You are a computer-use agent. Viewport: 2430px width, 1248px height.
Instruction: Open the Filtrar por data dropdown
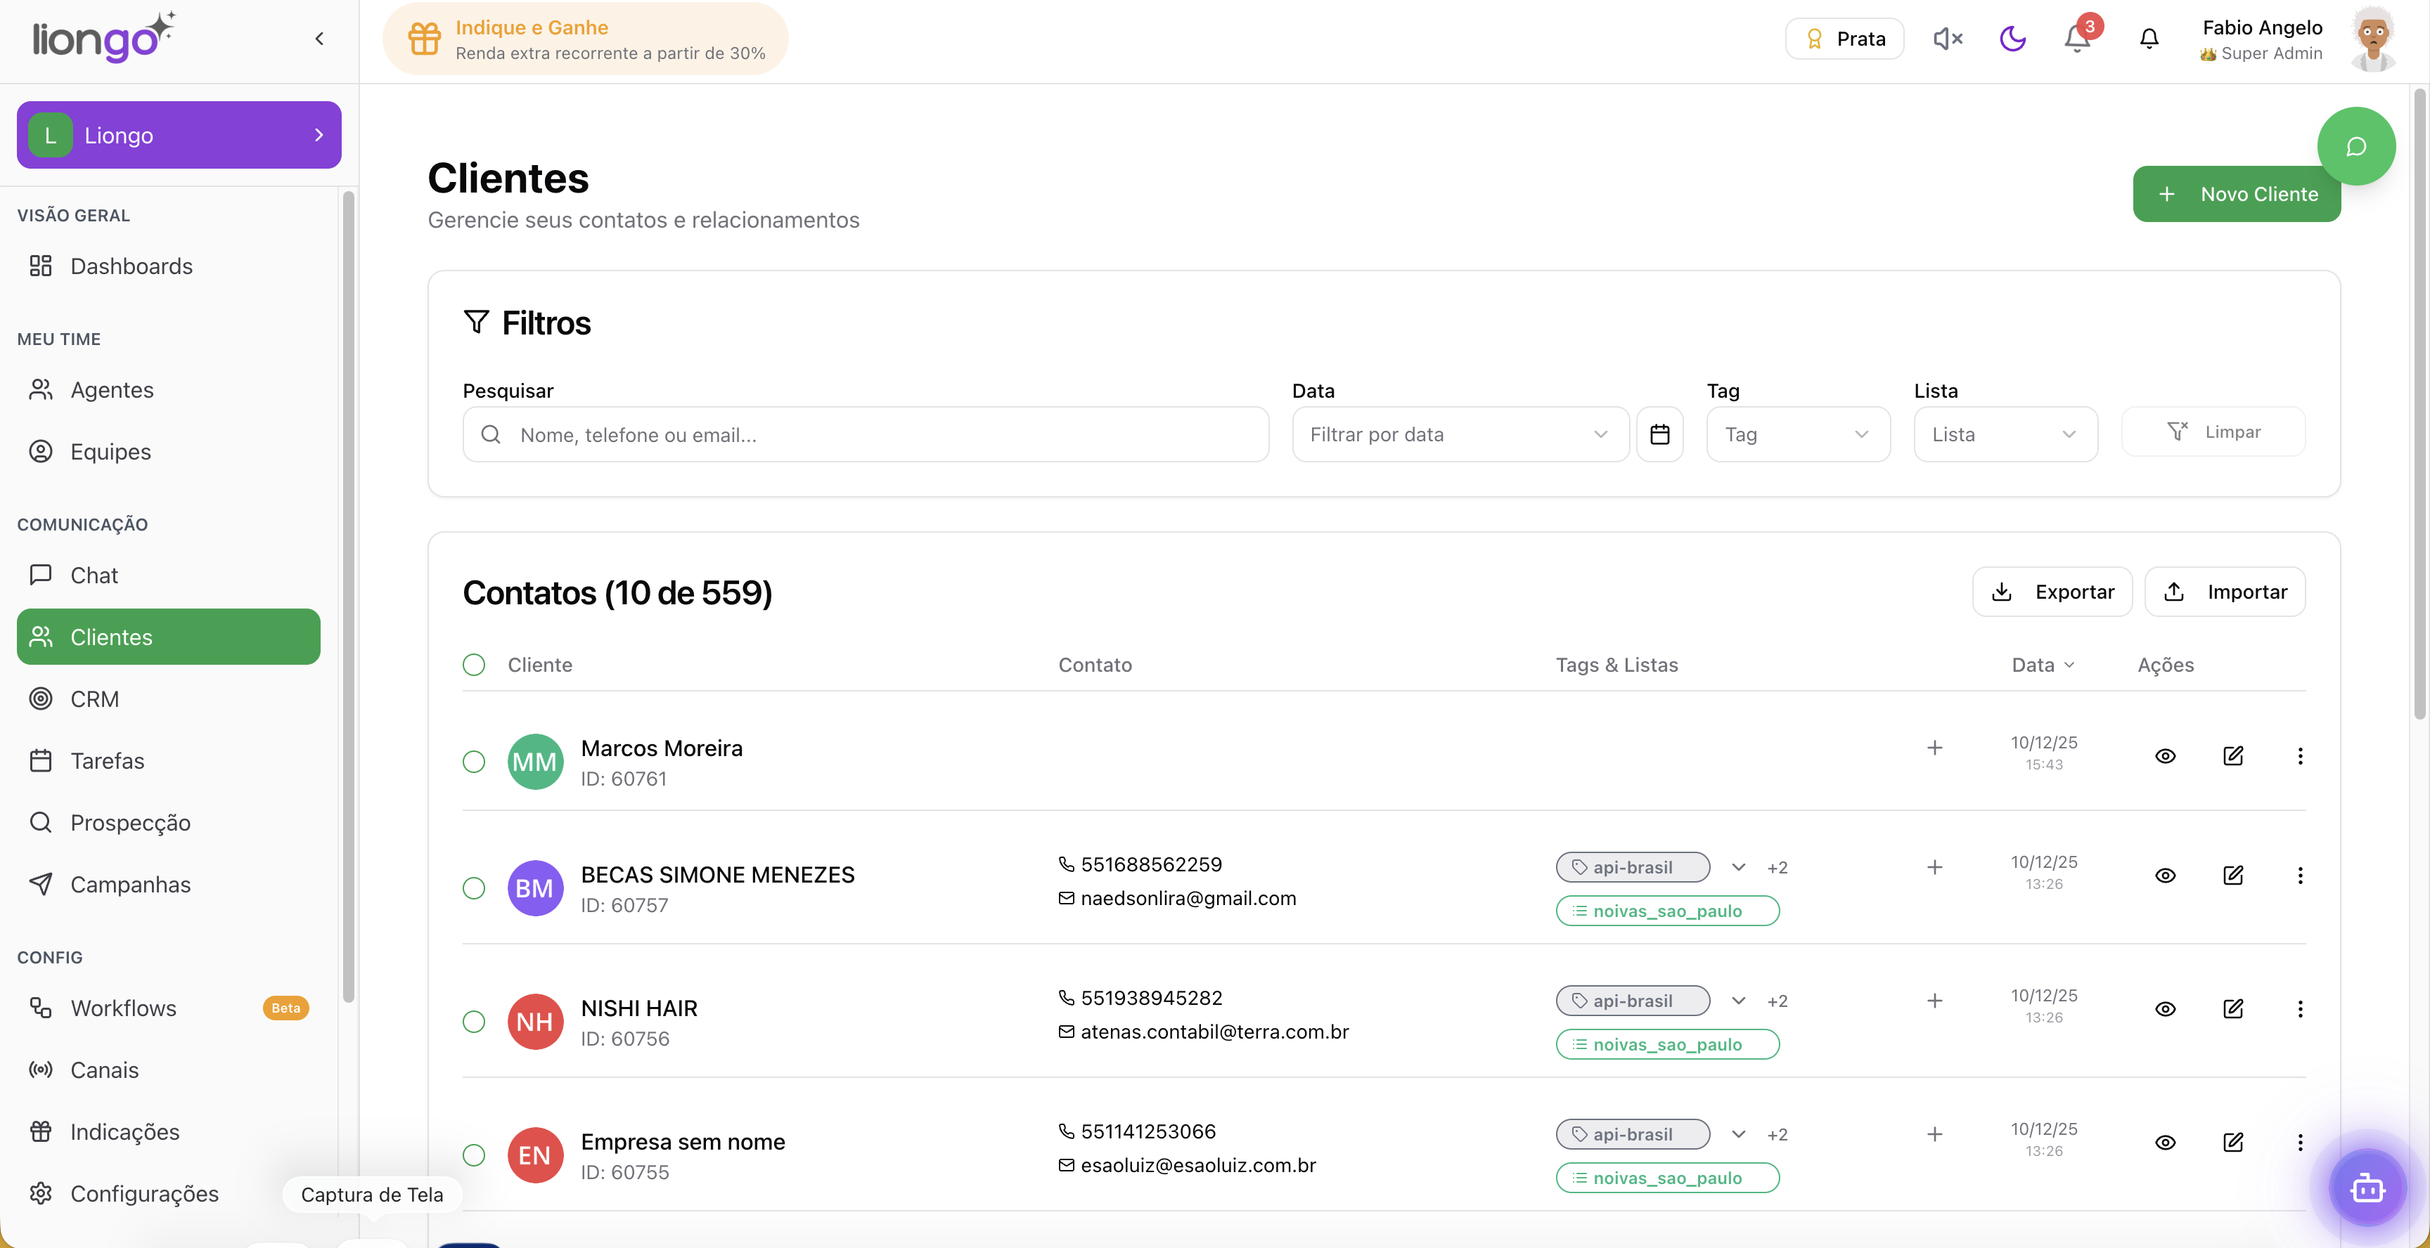(1458, 434)
